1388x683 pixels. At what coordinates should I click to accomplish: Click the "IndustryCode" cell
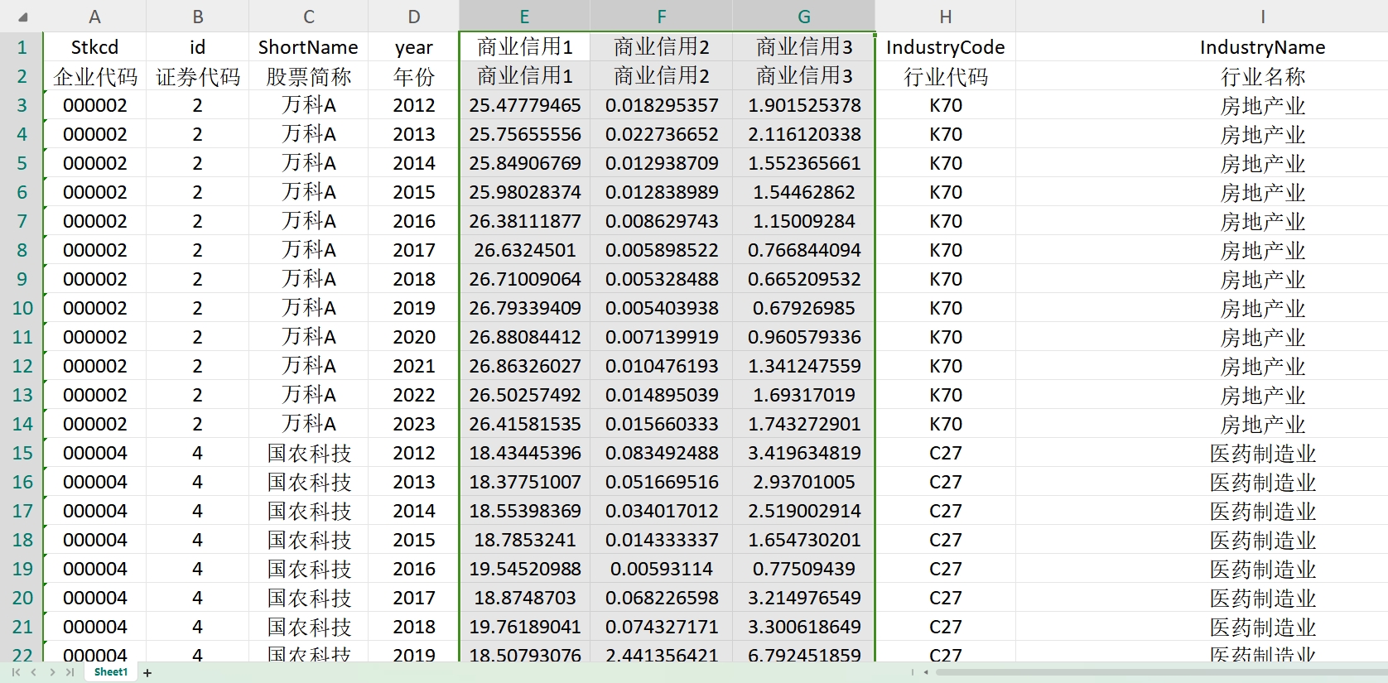click(x=945, y=47)
